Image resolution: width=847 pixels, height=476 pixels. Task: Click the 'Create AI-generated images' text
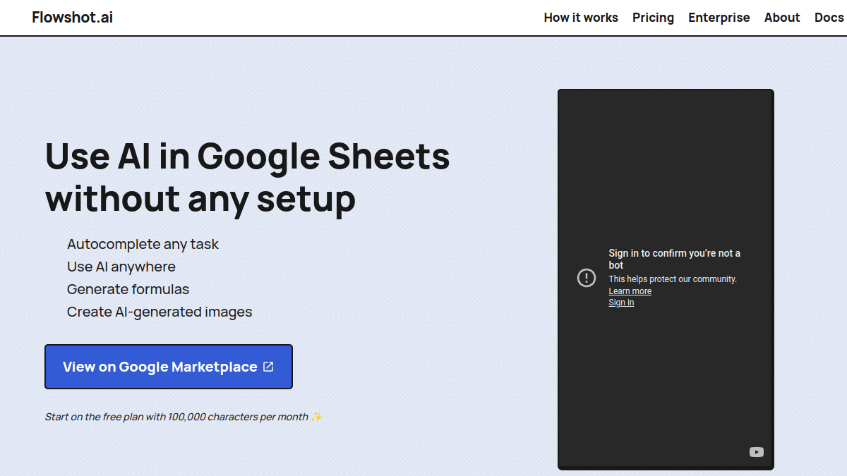click(160, 312)
